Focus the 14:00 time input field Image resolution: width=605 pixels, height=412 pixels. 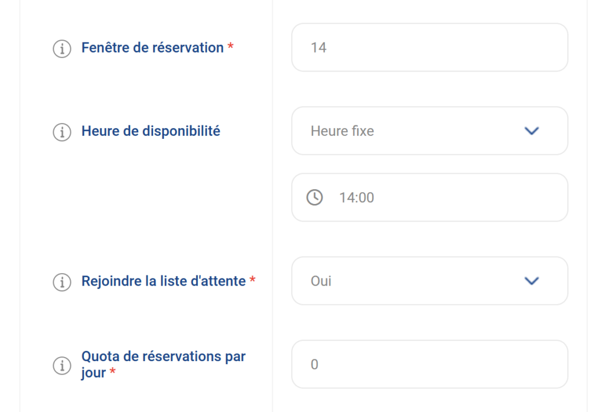(414, 197)
